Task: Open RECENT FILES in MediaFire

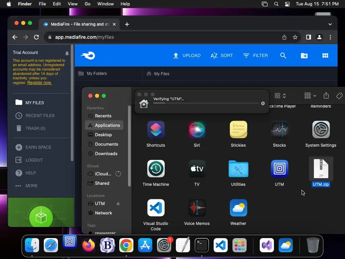Action: click(x=35, y=115)
